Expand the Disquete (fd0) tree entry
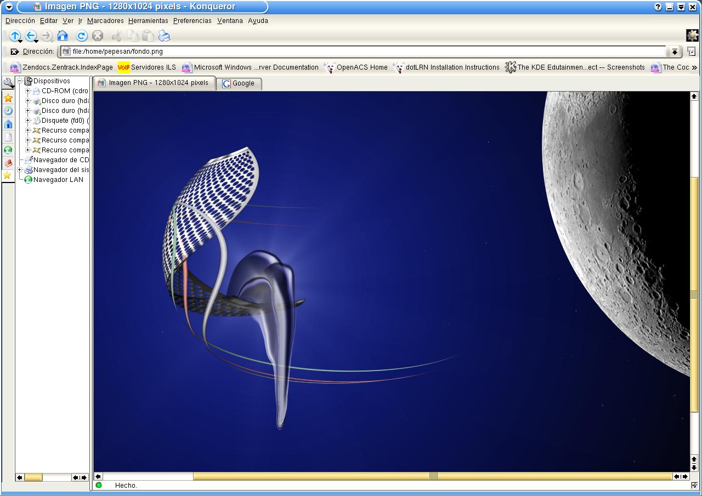 [29, 121]
